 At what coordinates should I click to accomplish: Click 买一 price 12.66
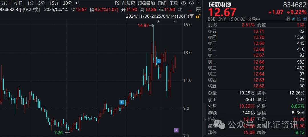tap(259, 62)
